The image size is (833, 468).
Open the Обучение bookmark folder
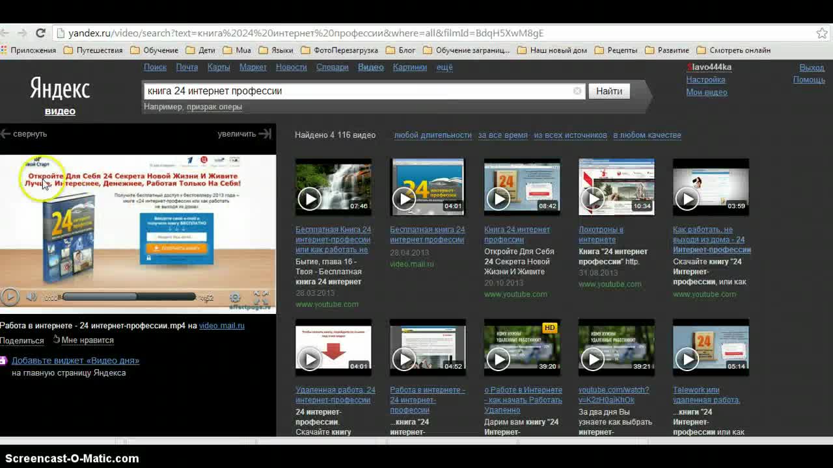click(x=154, y=50)
